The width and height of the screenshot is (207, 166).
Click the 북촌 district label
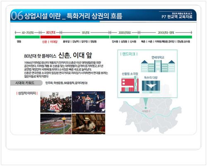click(143, 41)
